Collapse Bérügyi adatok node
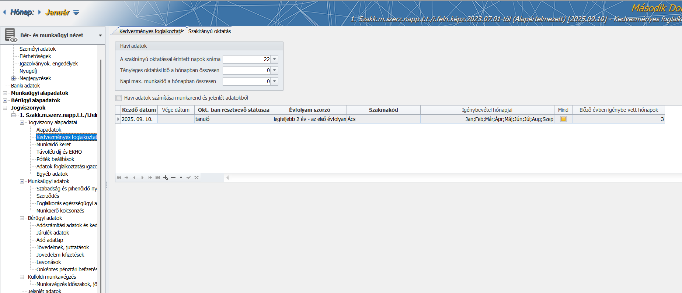The image size is (682, 293). pos(22,218)
